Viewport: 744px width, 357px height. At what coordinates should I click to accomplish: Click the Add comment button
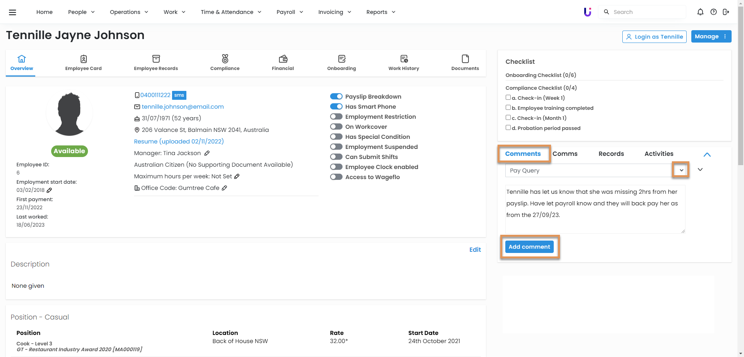[x=529, y=247]
